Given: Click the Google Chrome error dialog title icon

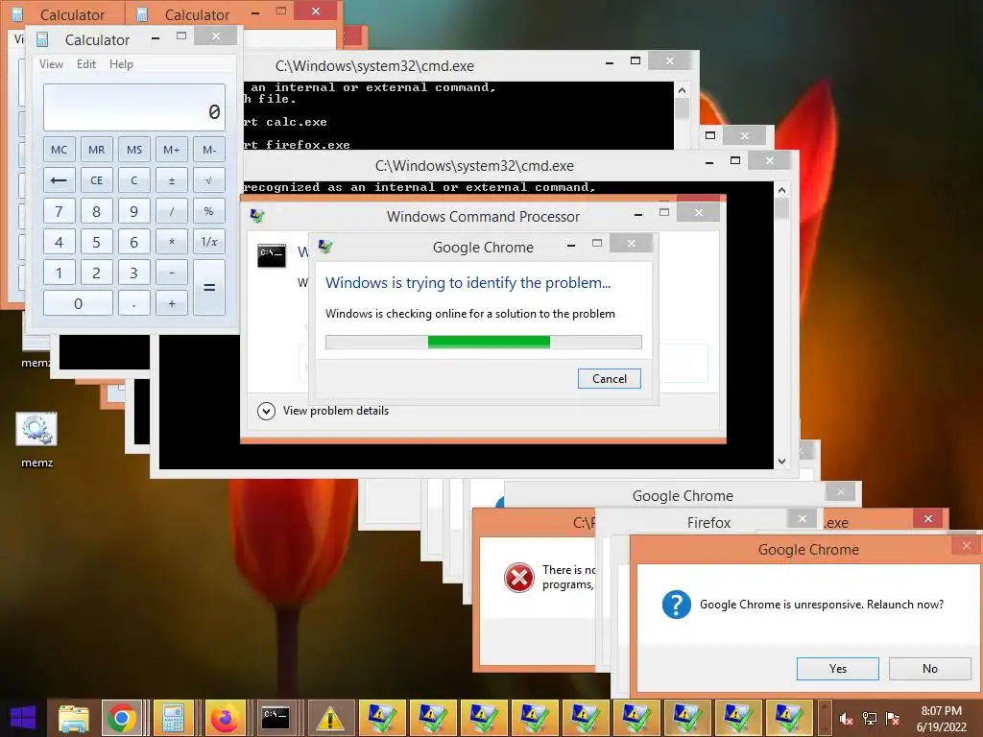Looking at the screenshot, I should click(x=324, y=247).
